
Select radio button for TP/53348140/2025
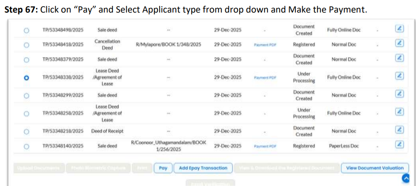(26, 146)
